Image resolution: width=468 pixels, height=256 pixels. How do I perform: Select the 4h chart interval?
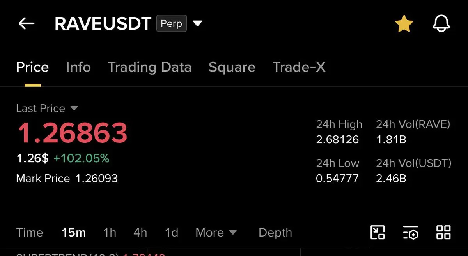click(x=140, y=233)
